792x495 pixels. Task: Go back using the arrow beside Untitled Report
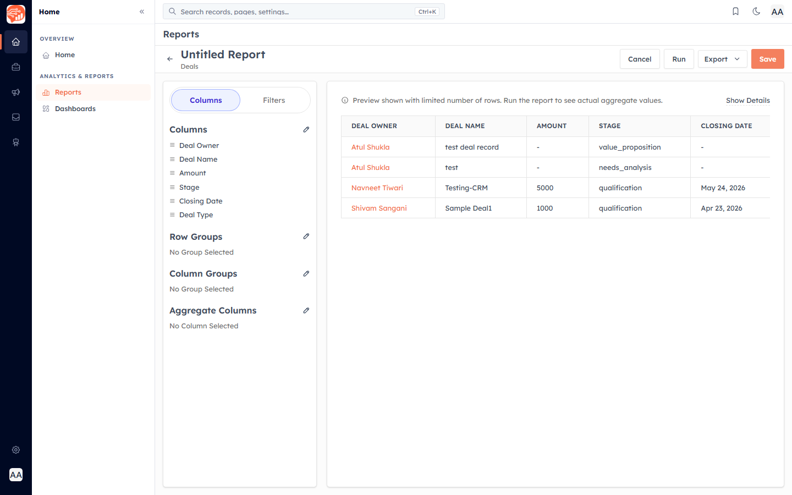[x=170, y=59]
